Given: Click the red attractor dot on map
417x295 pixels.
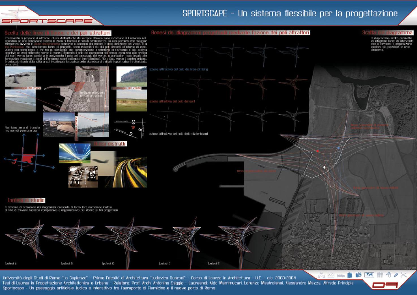Looking at the screenshot, I should coord(318,151).
